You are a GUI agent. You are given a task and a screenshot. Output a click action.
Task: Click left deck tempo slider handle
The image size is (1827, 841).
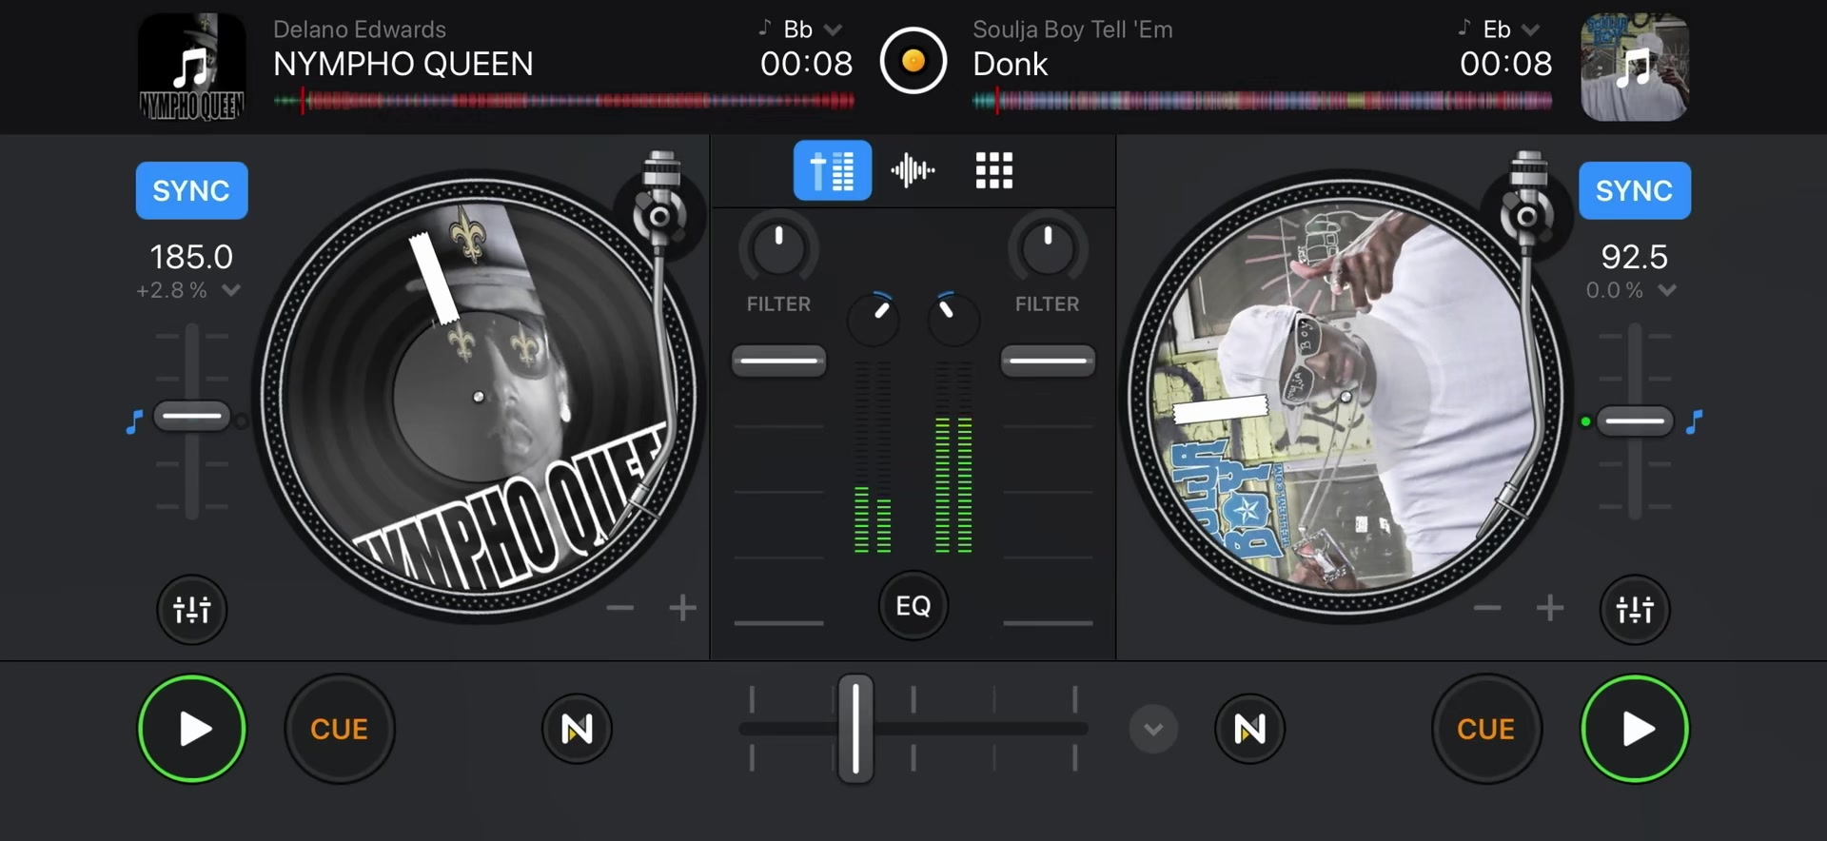coord(192,417)
